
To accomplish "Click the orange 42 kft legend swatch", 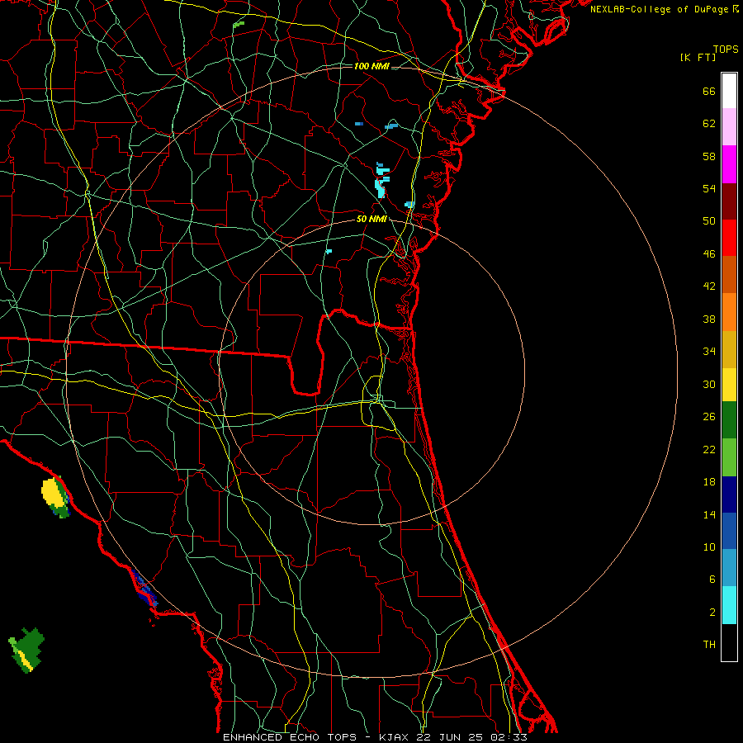I will (x=729, y=312).
